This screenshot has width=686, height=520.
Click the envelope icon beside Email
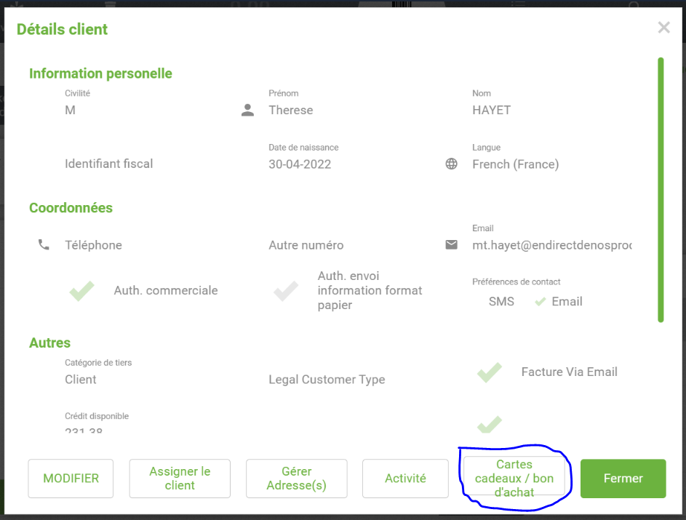click(x=452, y=245)
